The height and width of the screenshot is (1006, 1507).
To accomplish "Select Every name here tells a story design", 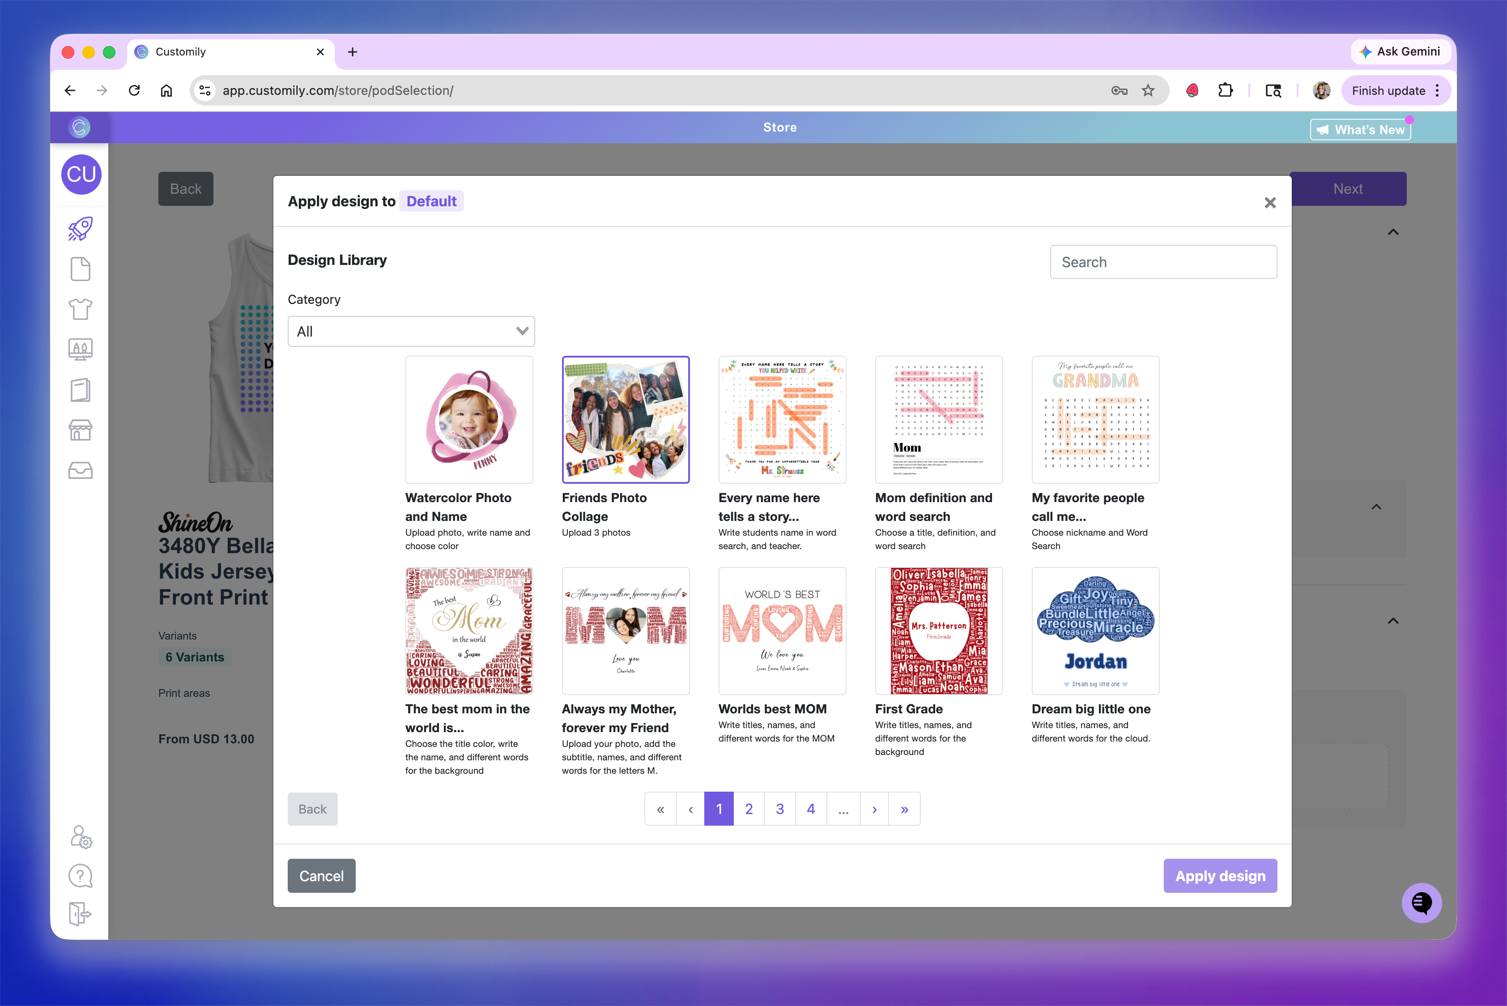I will click(x=782, y=420).
